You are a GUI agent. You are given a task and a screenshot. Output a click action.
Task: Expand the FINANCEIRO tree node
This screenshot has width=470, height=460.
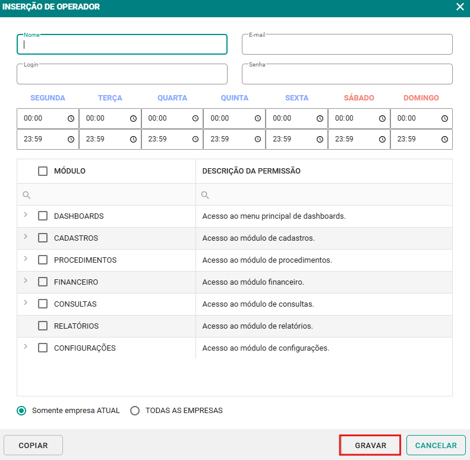26,281
